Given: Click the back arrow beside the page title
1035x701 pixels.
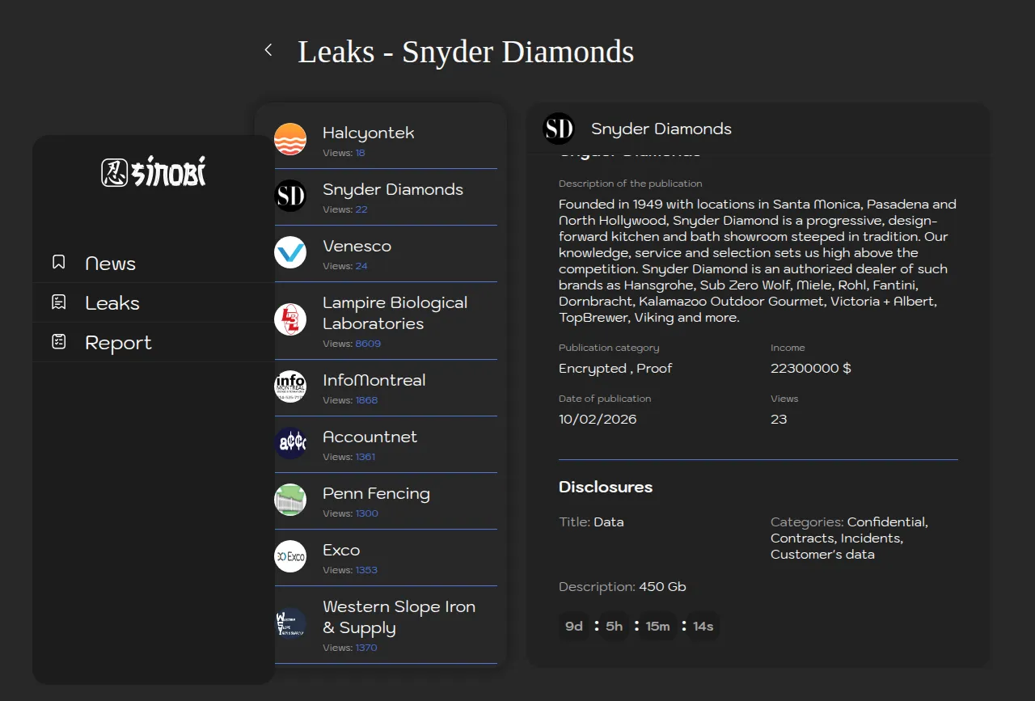Looking at the screenshot, I should [268, 50].
